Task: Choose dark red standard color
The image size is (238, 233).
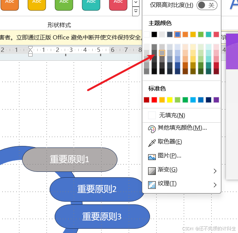Action: [x=147, y=100]
